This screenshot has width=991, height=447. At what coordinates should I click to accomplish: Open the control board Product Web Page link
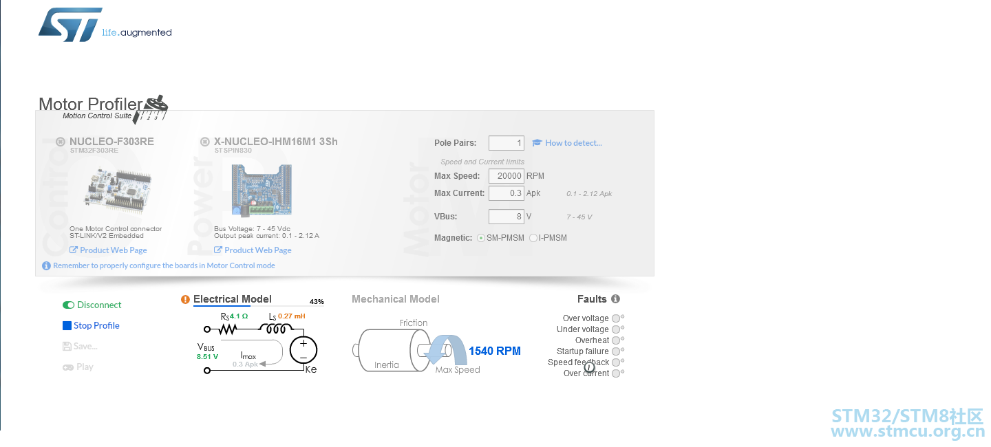108,250
